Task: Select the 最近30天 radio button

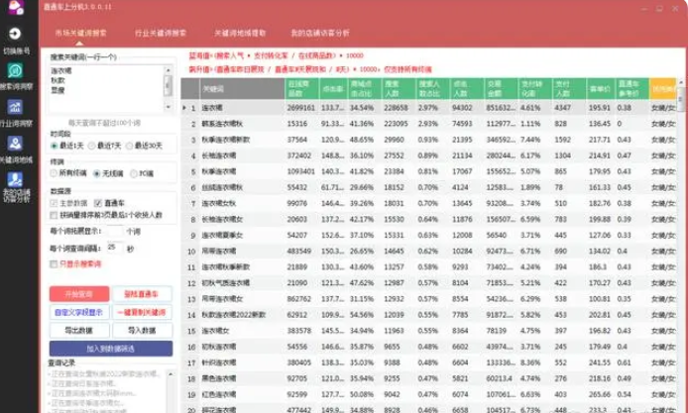Action: tap(130, 146)
